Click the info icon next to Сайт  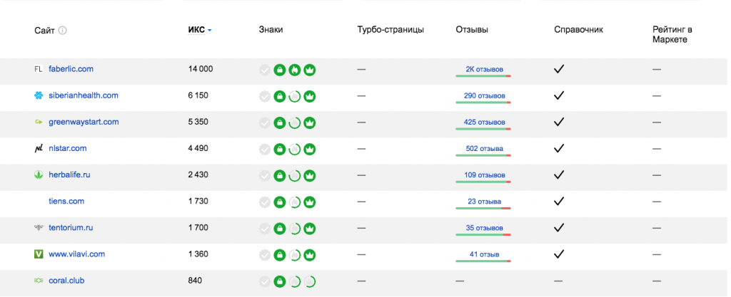click(x=63, y=31)
